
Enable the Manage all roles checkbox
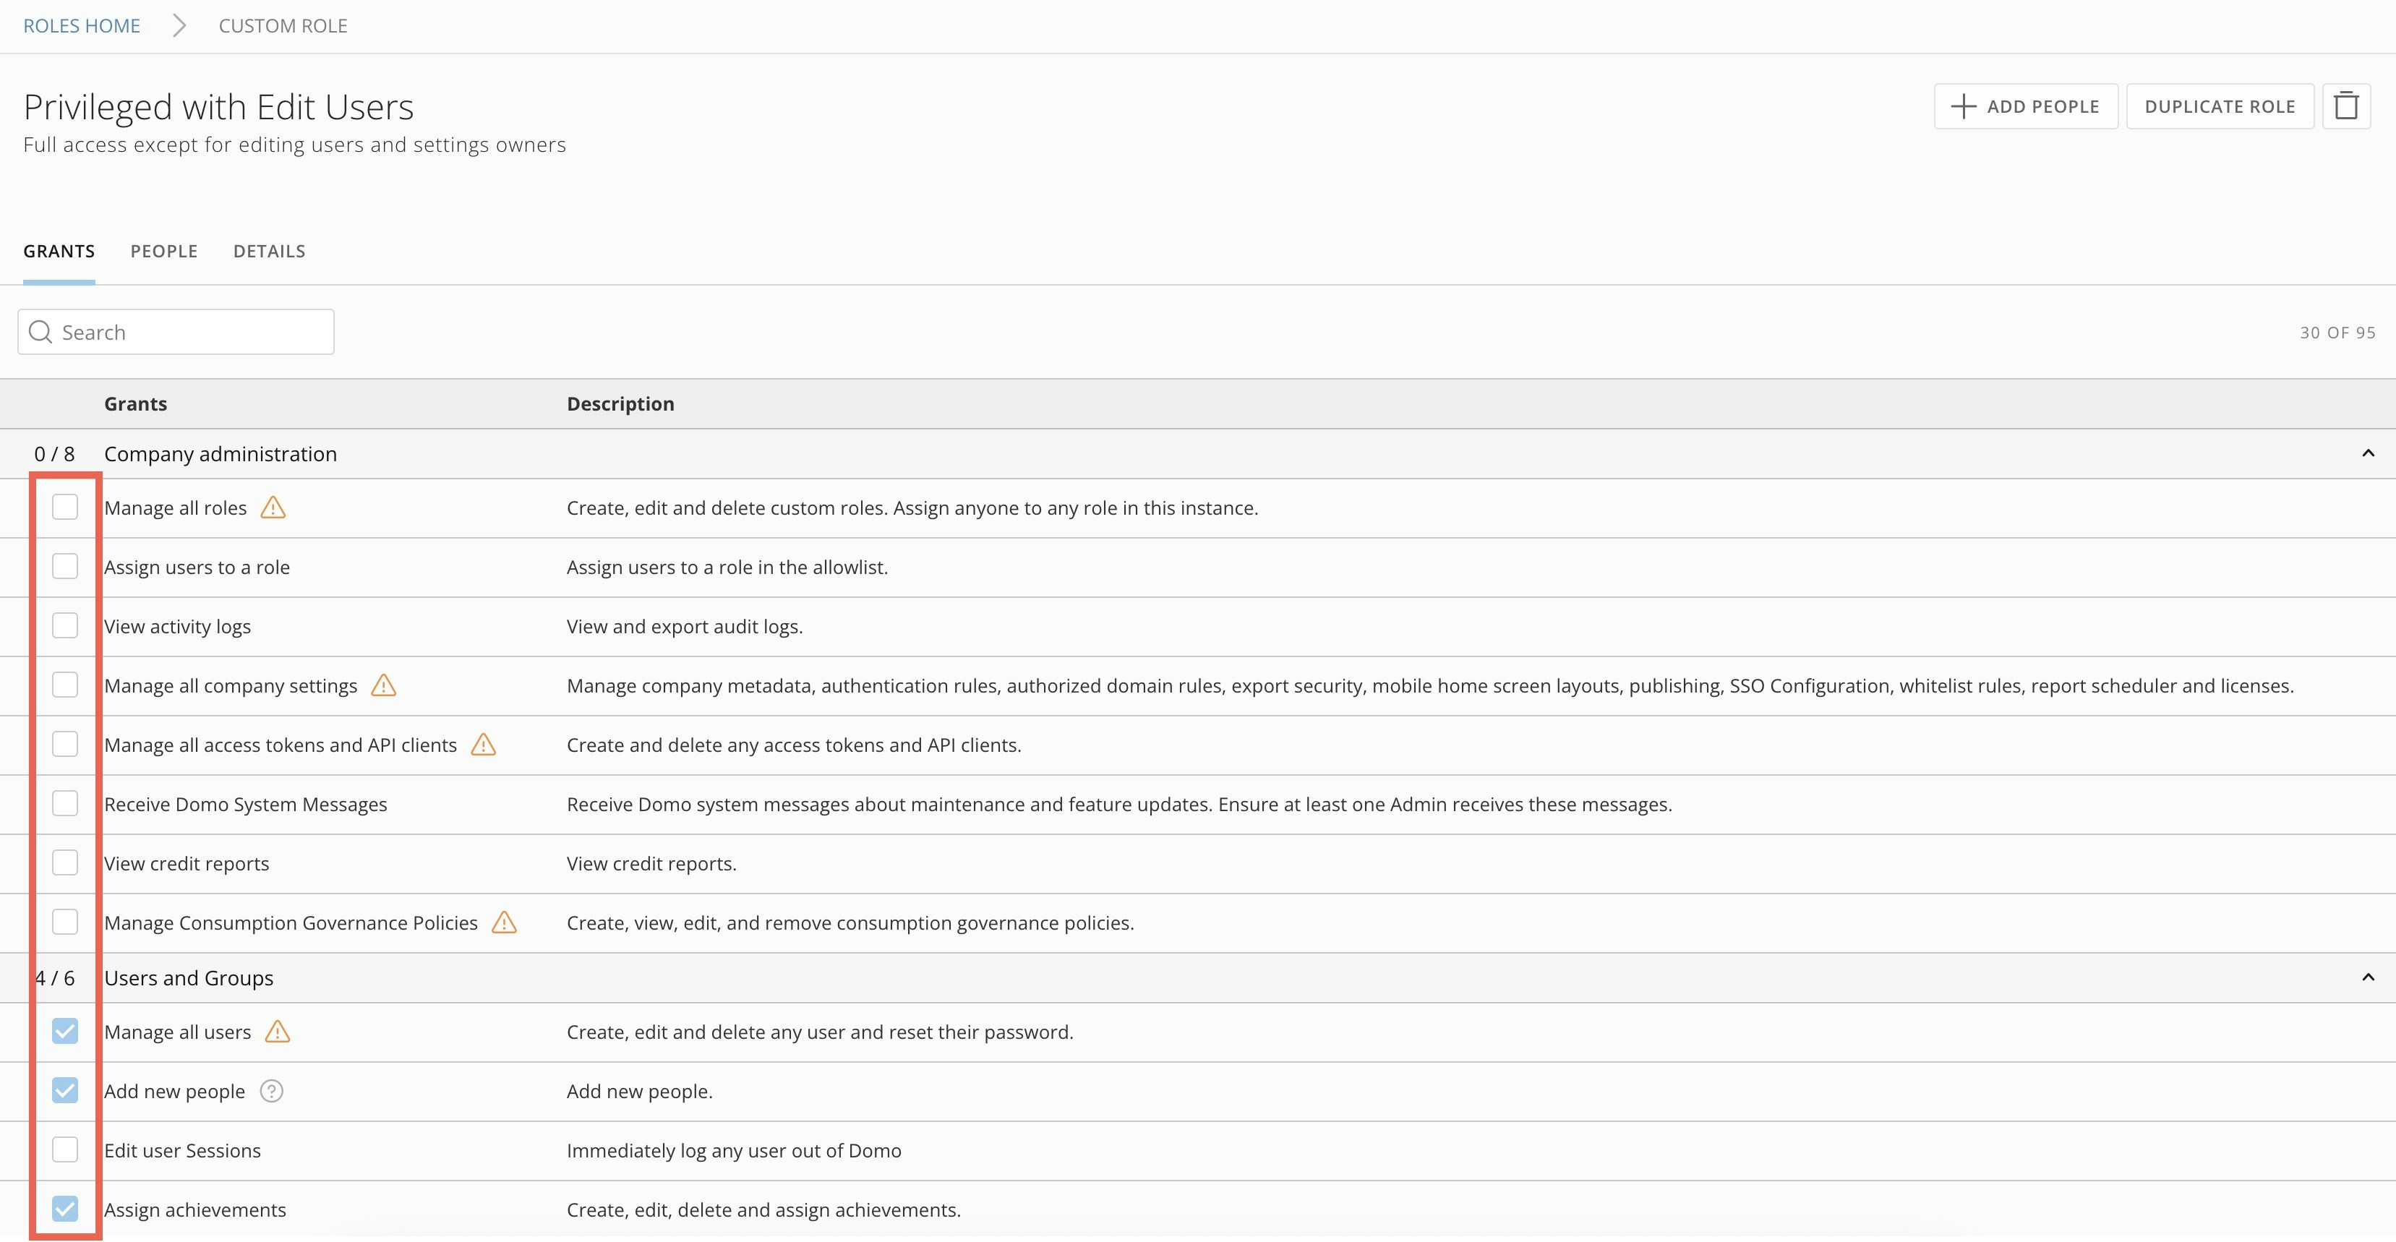pos(65,507)
